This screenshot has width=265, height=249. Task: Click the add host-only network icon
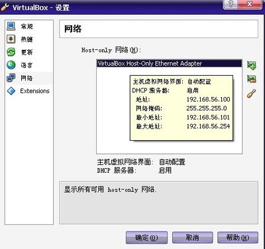click(252, 65)
